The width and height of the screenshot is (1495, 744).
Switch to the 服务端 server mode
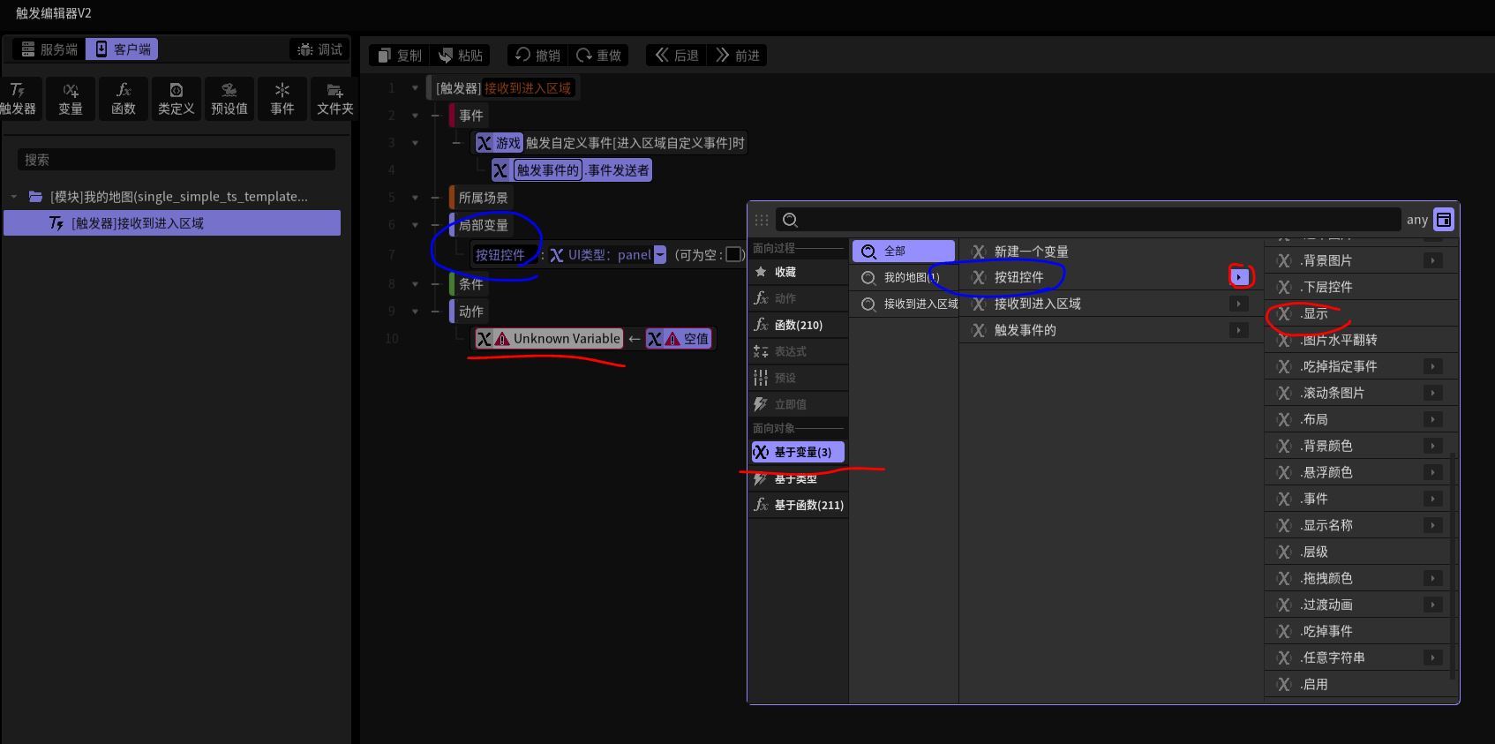(x=49, y=49)
